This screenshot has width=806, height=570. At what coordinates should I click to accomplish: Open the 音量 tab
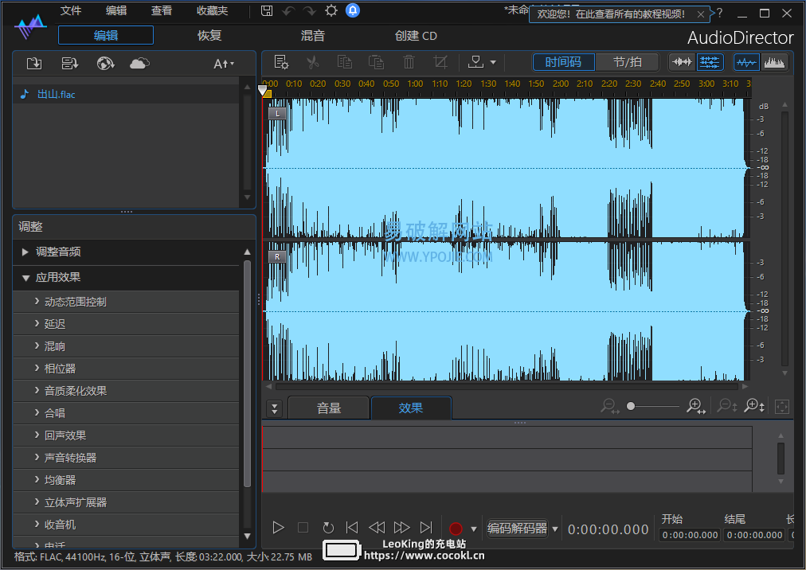[328, 408]
